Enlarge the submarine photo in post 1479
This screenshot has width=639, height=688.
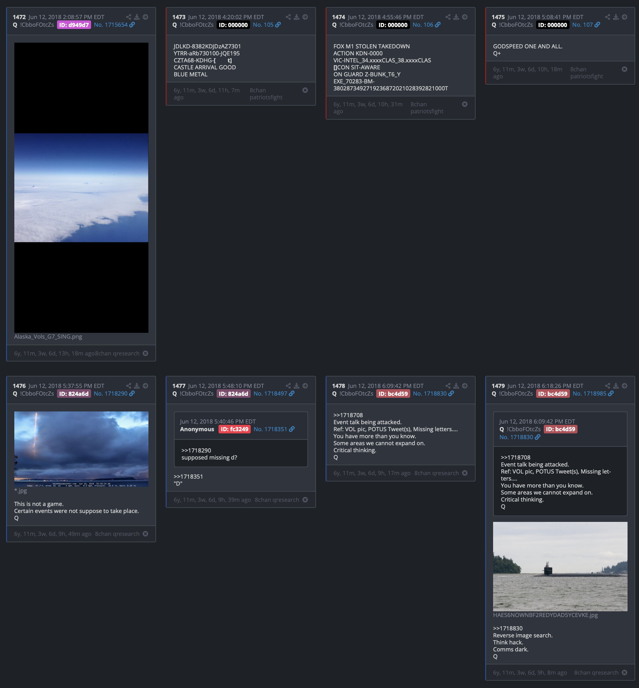point(560,566)
